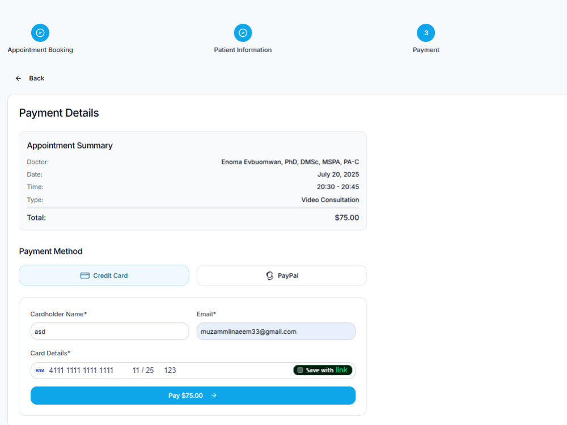Click the back arrow icon
The width and height of the screenshot is (567, 425).
(18, 78)
